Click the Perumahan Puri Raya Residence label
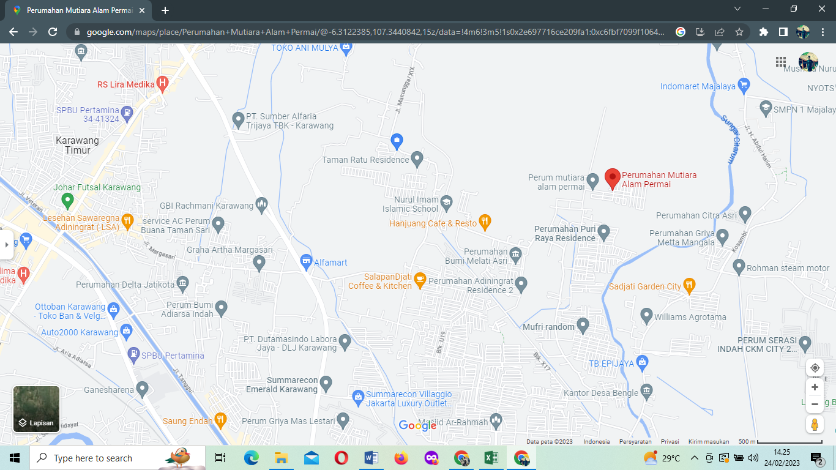The width and height of the screenshot is (836, 470). pyautogui.click(x=565, y=233)
